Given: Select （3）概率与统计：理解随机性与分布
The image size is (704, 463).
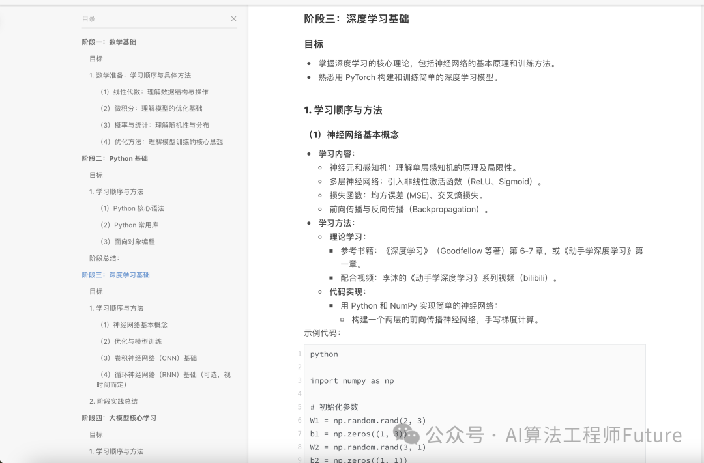Looking at the screenshot, I should tap(153, 125).
